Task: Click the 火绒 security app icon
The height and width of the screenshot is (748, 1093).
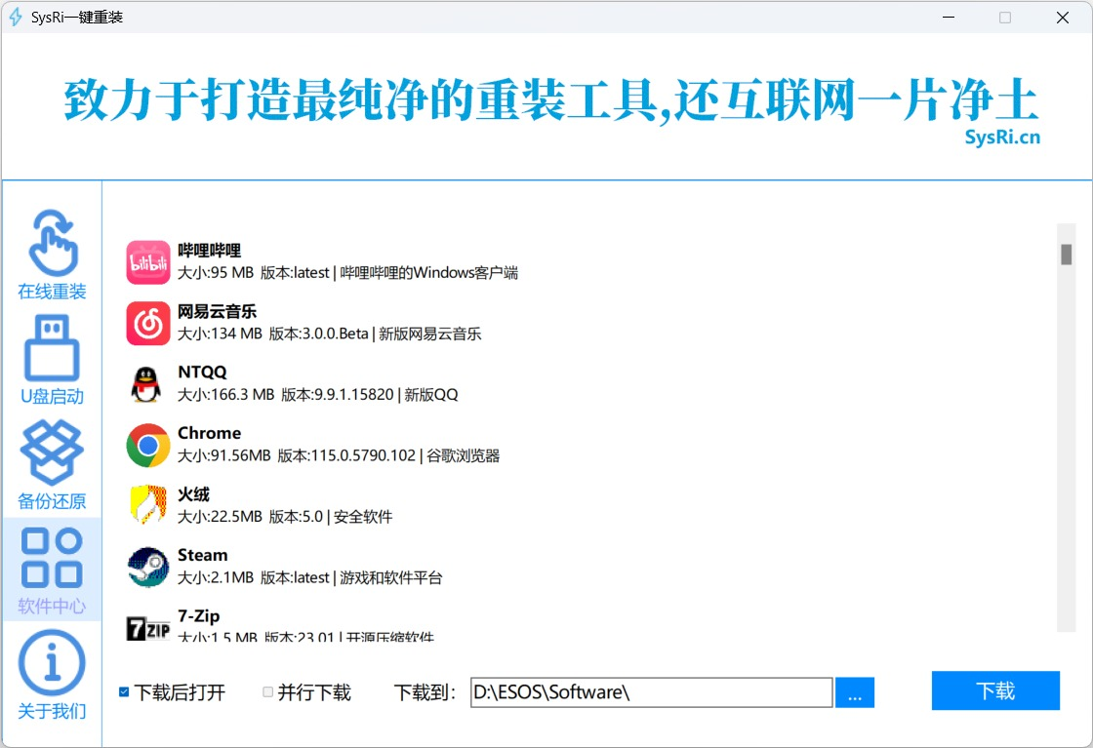Action: point(147,505)
